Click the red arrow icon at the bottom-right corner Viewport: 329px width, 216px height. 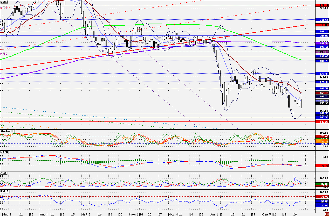click(x=327, y=214)
